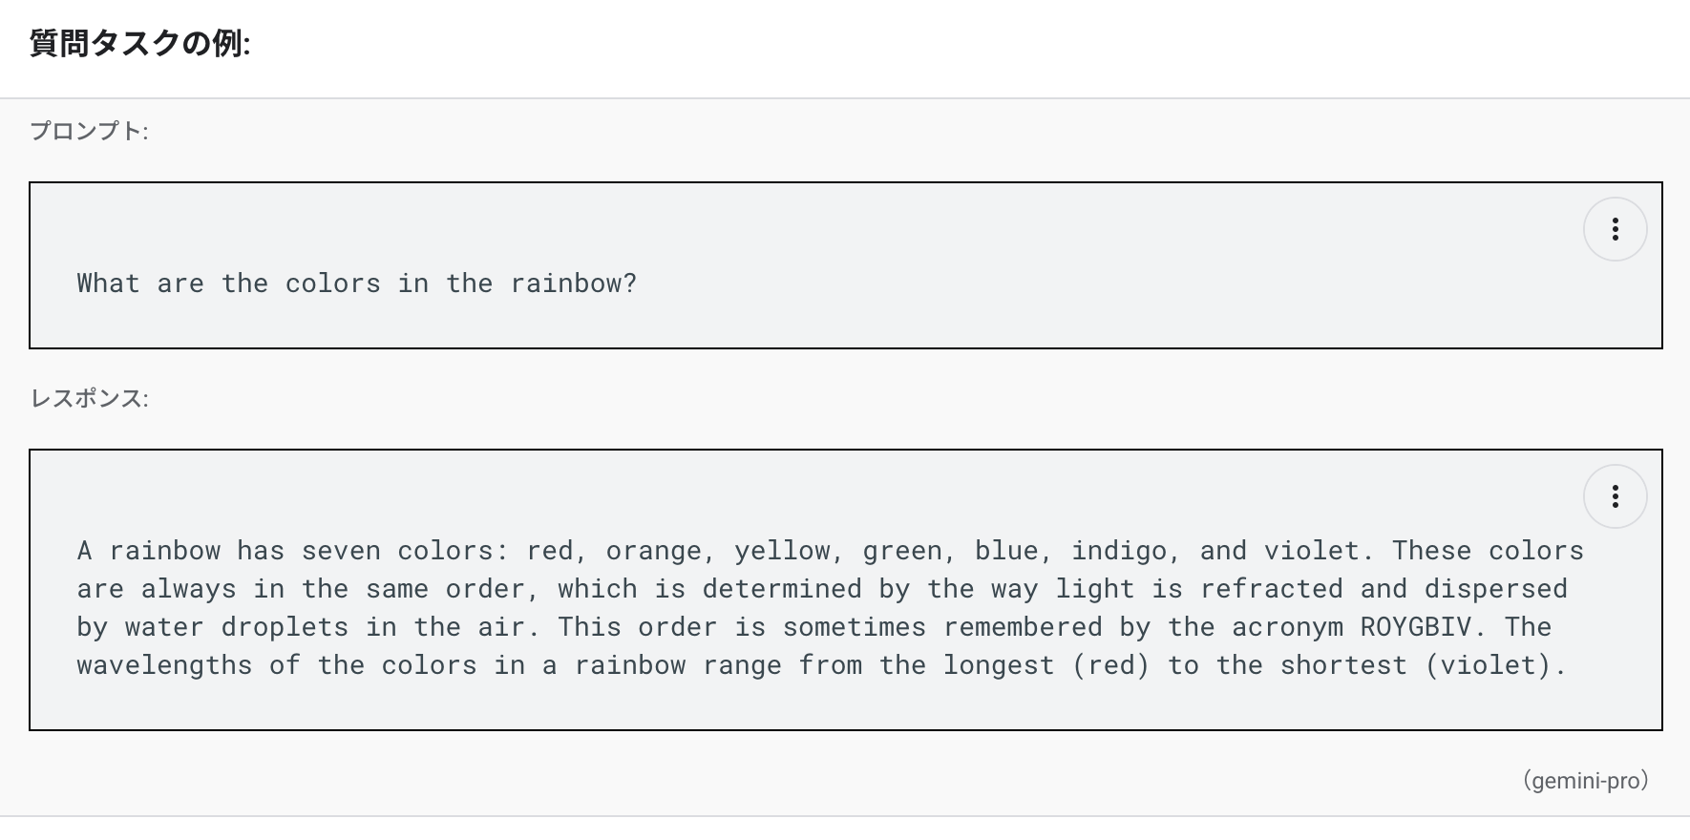This screenshot has width=1690, height=840.
Task: Click the プロンプト label
Action: tap(89, 131)
